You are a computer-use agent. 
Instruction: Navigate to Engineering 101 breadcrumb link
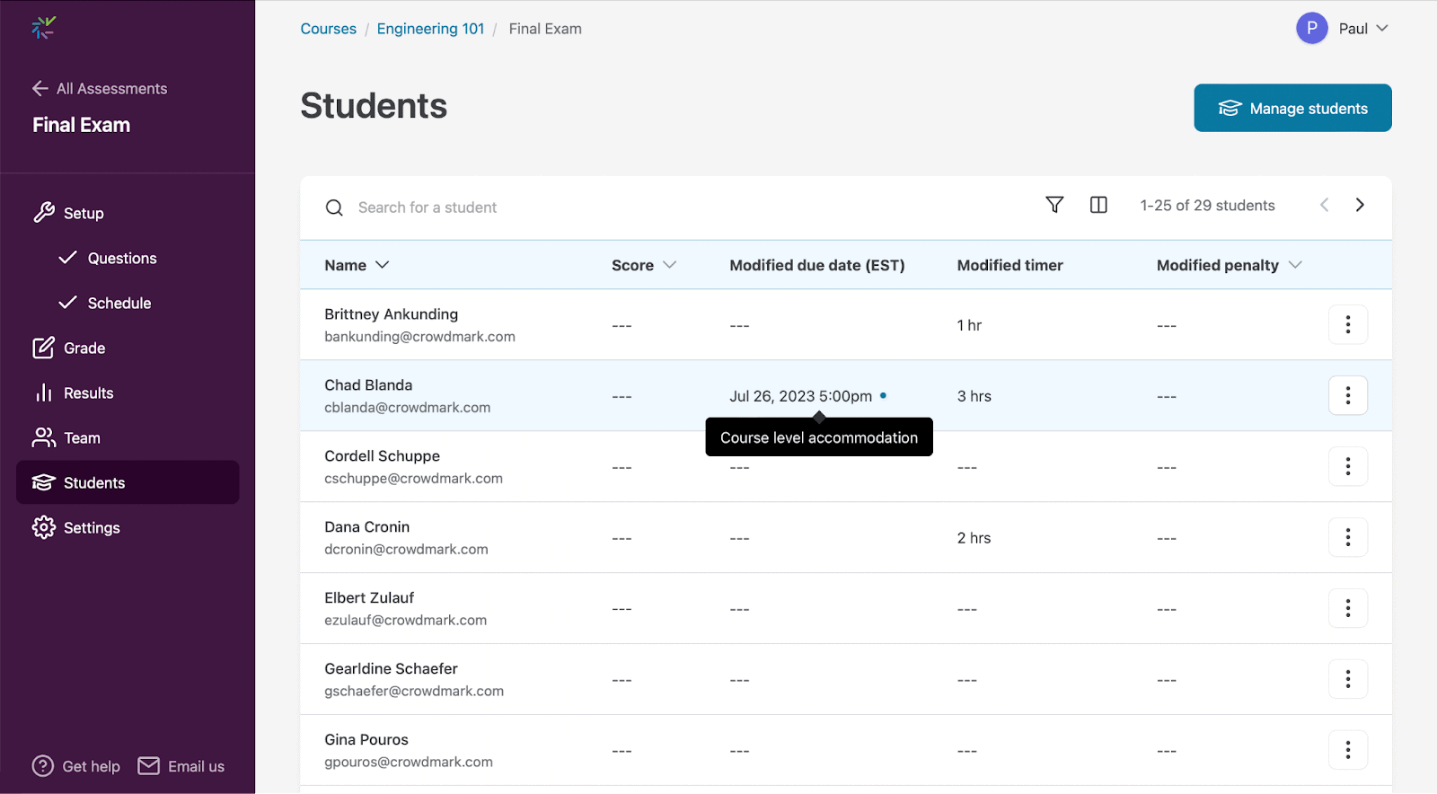point(430,29)
